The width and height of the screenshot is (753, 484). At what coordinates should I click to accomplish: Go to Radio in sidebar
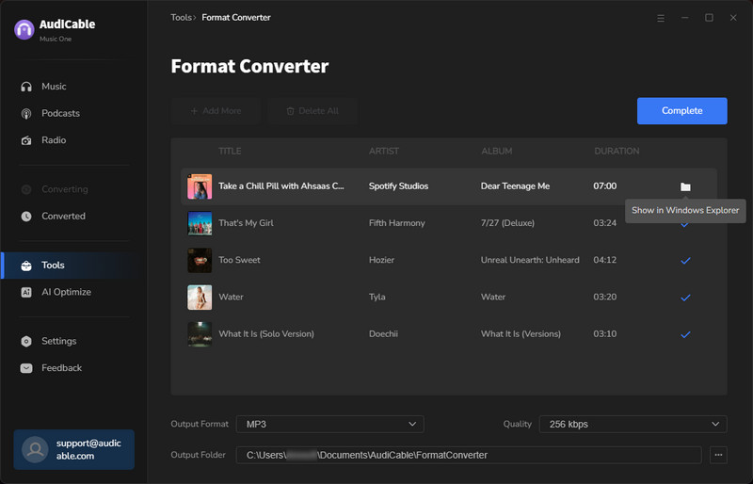point(54,140)
